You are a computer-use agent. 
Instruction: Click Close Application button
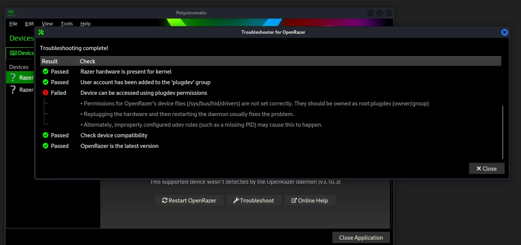(361, 237)
